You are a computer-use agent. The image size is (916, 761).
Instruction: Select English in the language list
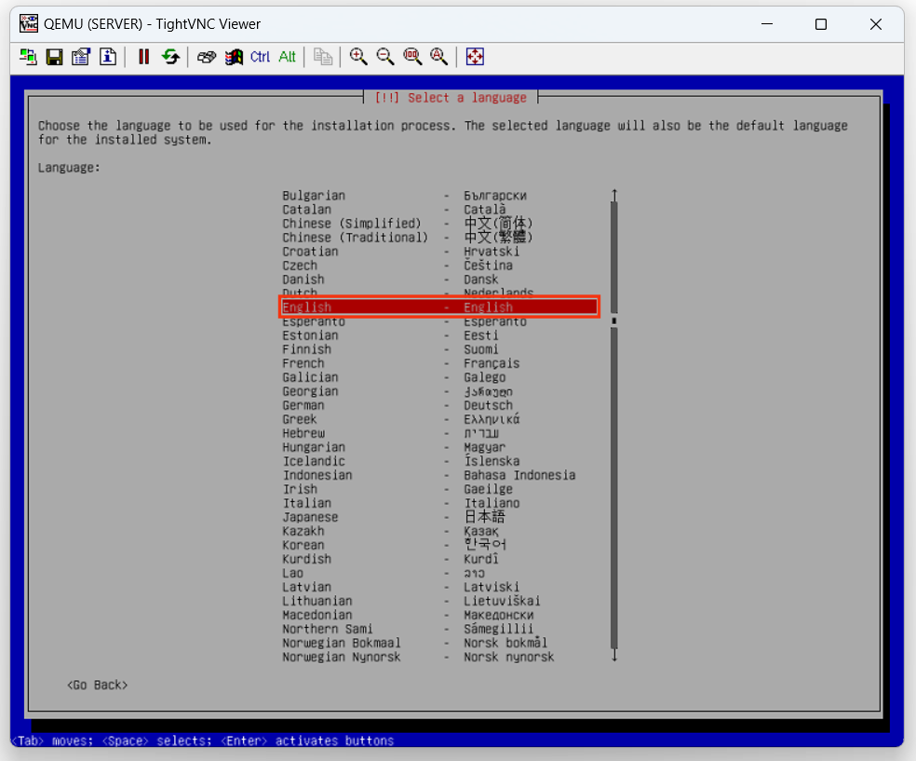click(x=438, y=307)
